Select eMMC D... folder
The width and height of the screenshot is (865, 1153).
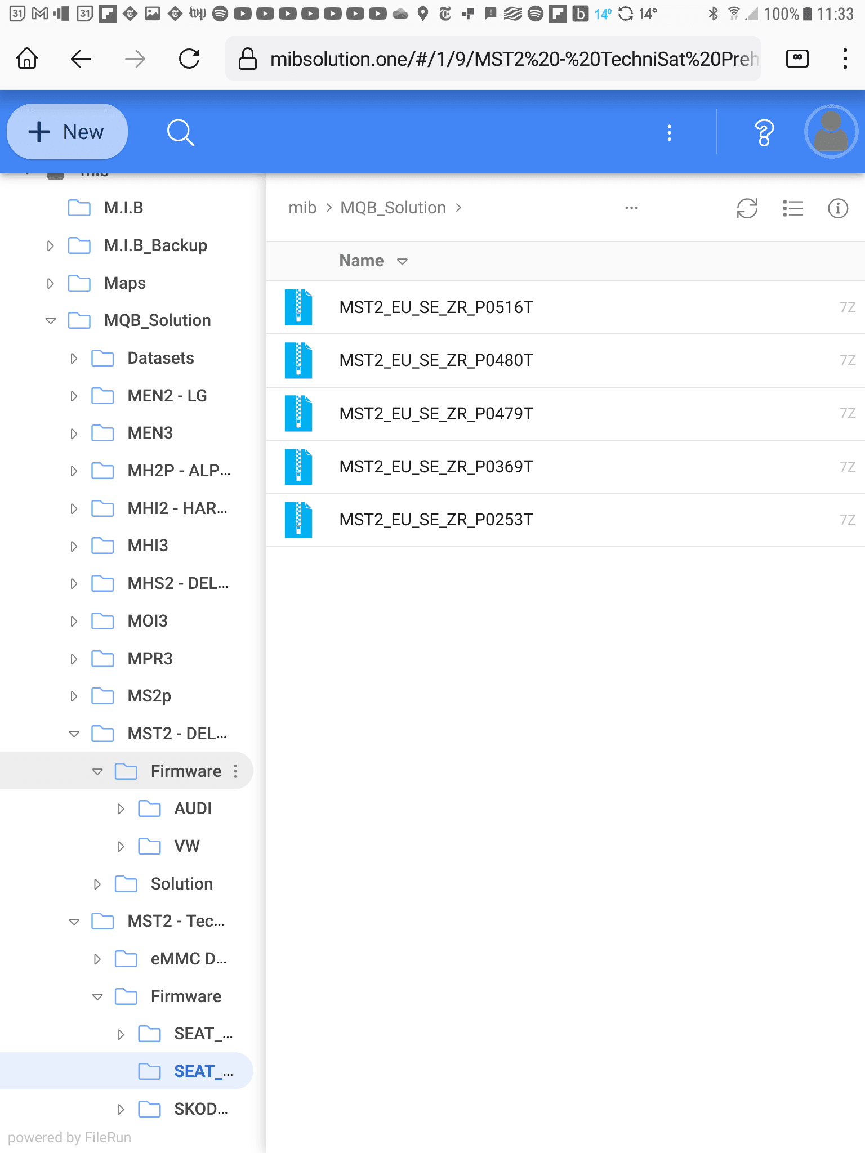pos(189,959)
